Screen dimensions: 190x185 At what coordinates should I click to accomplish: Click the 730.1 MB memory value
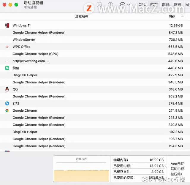point(176,40)
